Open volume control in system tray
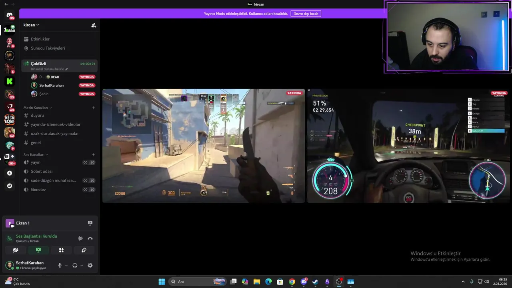The width and height of the screenshot is (512, 288). click(487, 282)
